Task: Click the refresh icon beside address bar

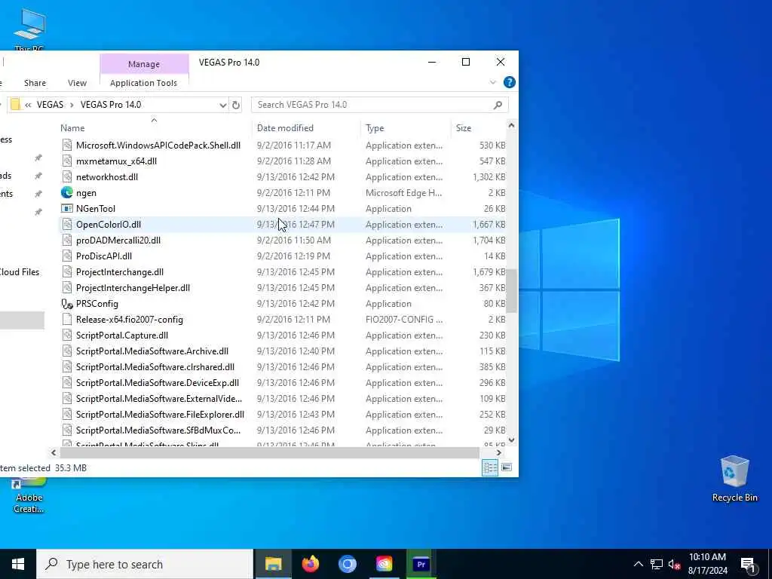Action: tap(236, 104)
